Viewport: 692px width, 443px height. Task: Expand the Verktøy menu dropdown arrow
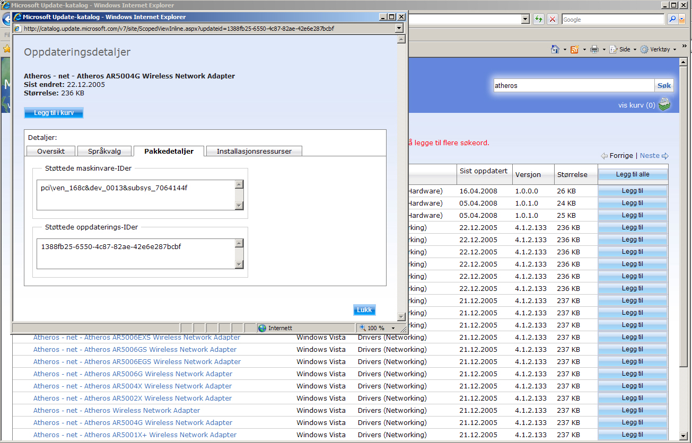675,49
